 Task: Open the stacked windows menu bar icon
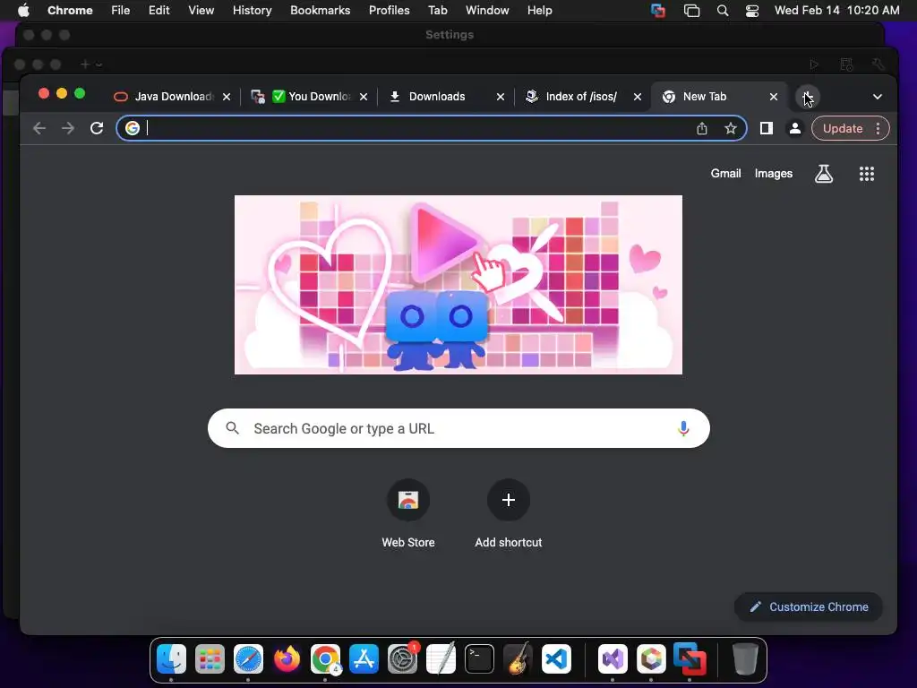(691, 10)
